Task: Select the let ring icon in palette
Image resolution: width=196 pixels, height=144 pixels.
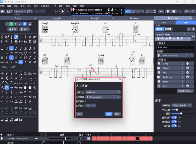Action: point(26,74)
